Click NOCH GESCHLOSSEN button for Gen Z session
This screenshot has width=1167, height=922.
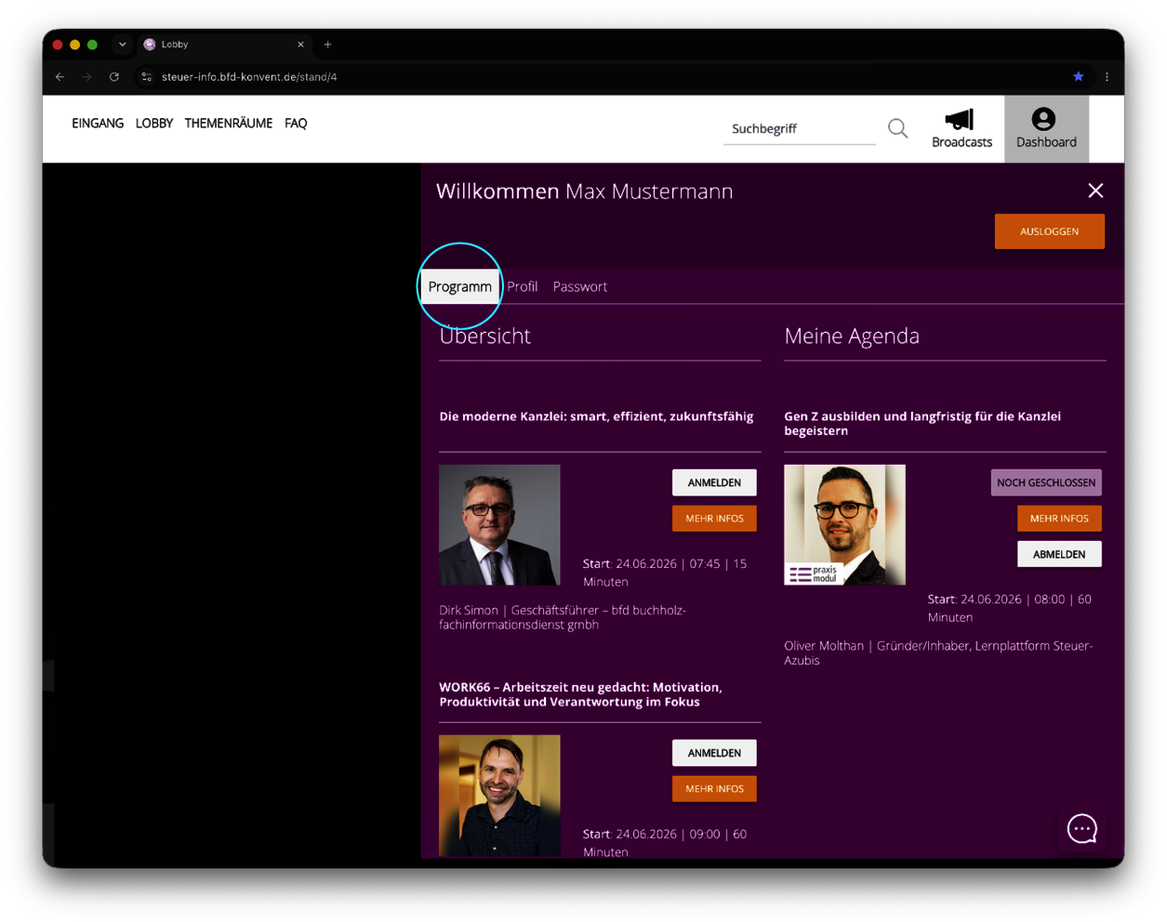click(1046, 482)
